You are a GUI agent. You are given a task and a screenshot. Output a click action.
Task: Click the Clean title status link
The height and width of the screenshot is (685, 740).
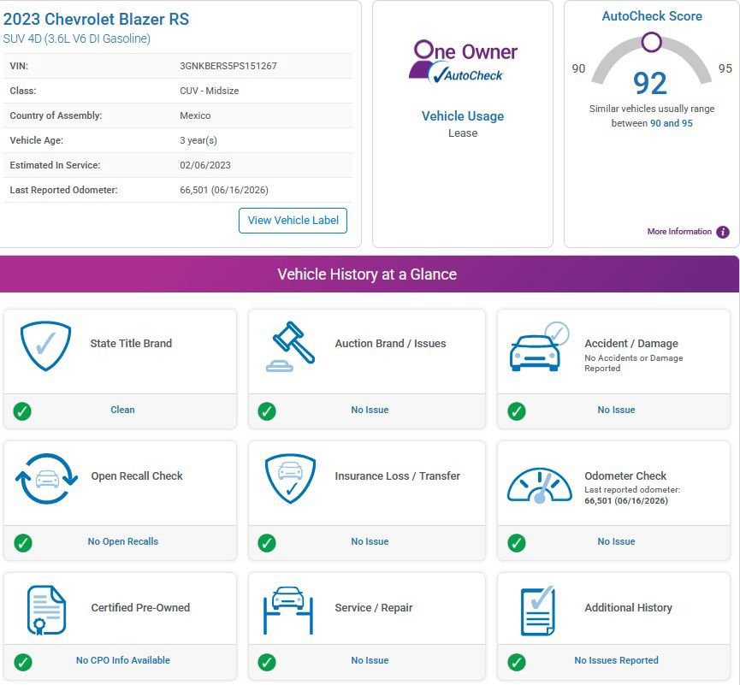122,410
